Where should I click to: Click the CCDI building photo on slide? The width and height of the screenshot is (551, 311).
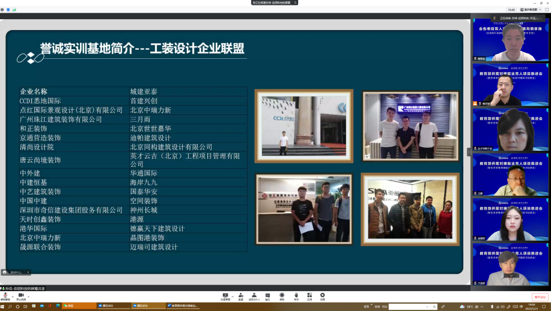(x=304, y=126)
